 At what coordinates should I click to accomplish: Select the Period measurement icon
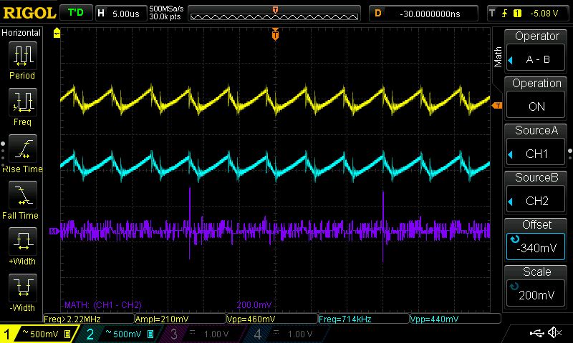point(22,56)
